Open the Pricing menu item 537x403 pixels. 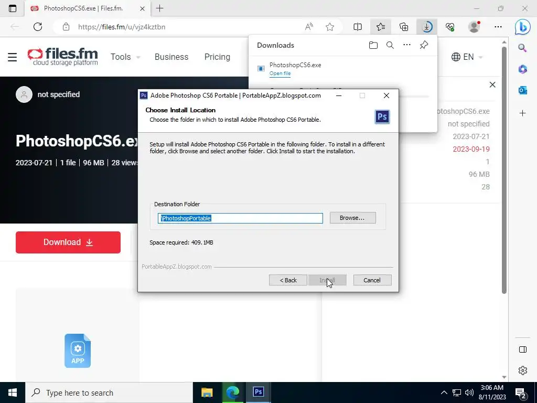[x=217, y=57]
